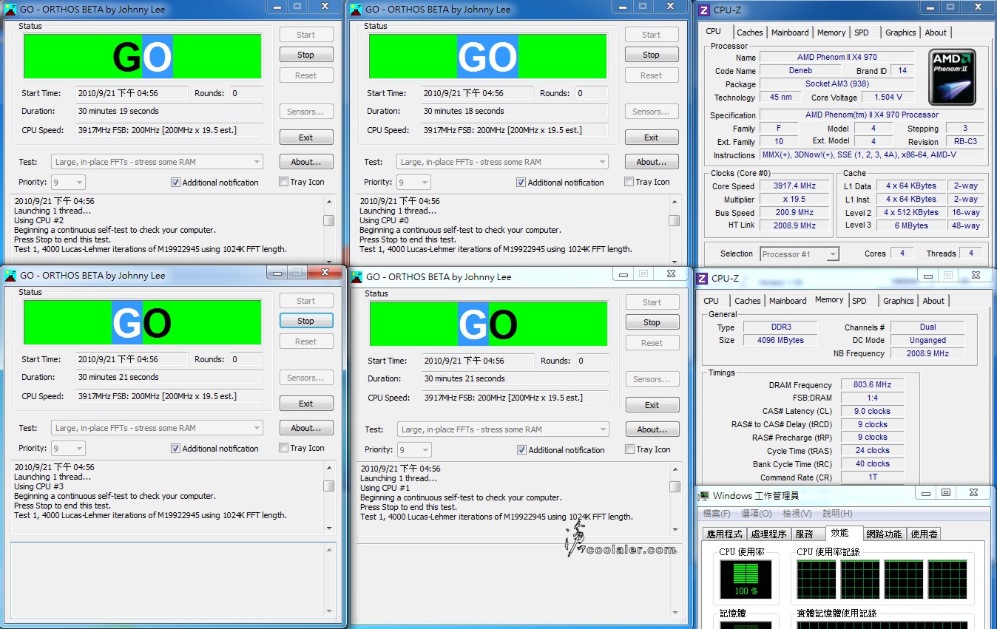Image resolution: width=997 pixels, height=629 pixels.
Task: Open the Test dropdown in the CPU #3 ORTHOS window
Action: 158,428
